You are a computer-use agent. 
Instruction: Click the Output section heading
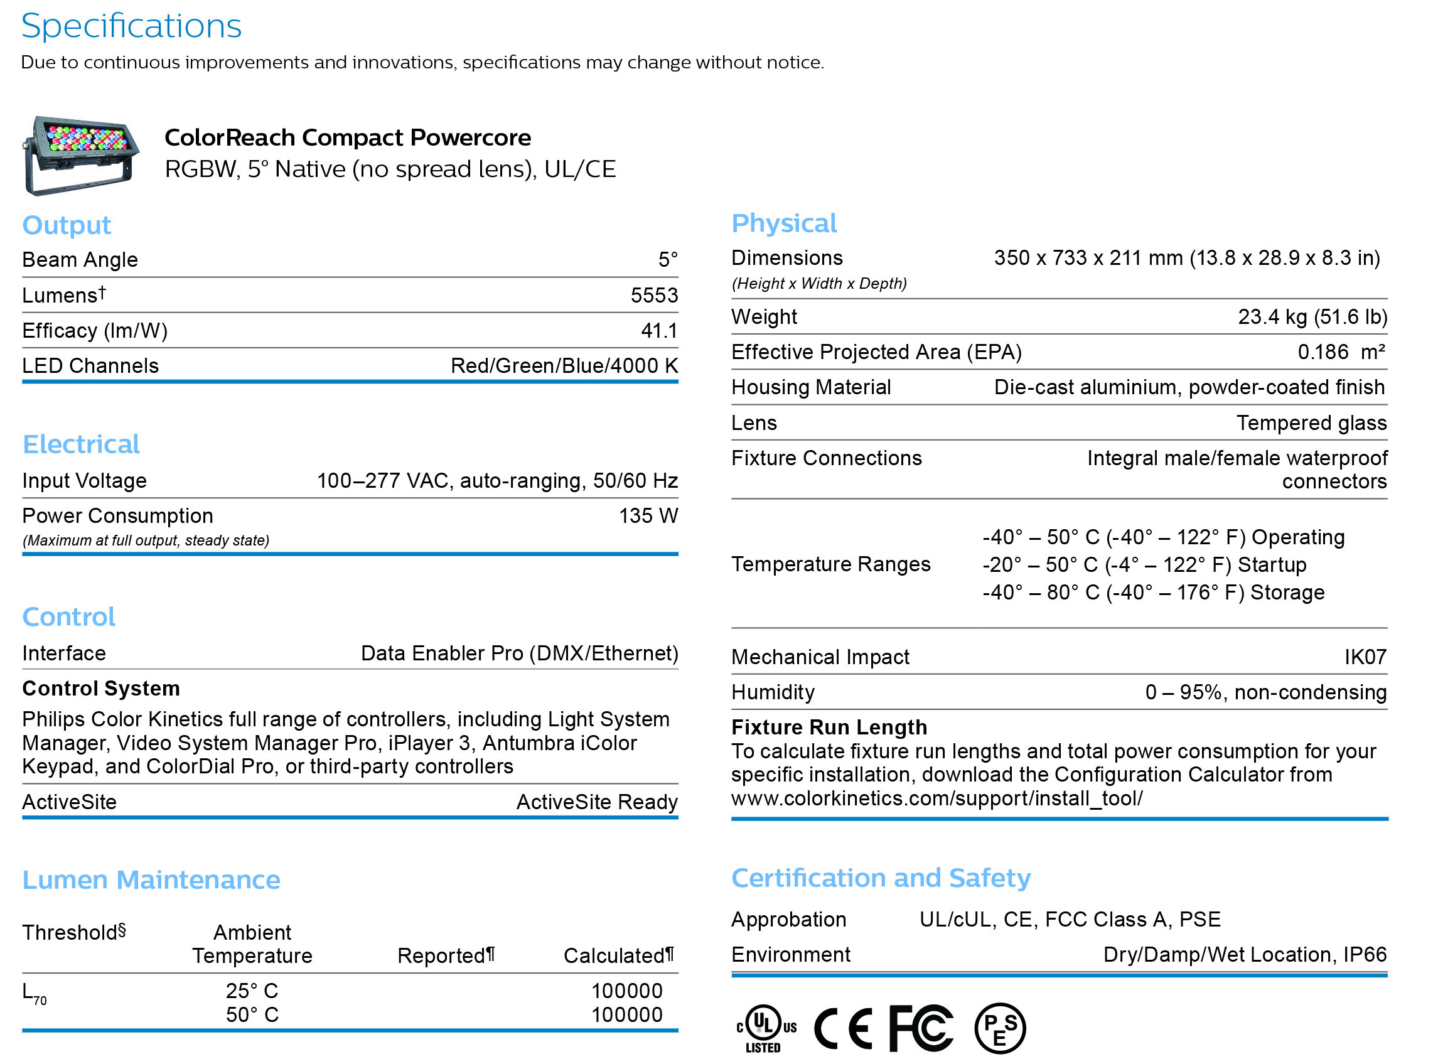point(67,225)
